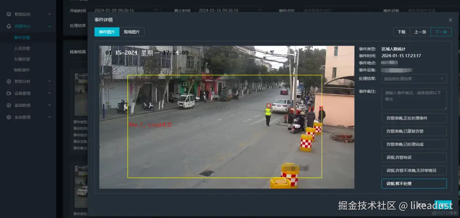
Task: Click the 设备管理 camera icon
Action: pos(9,93)
